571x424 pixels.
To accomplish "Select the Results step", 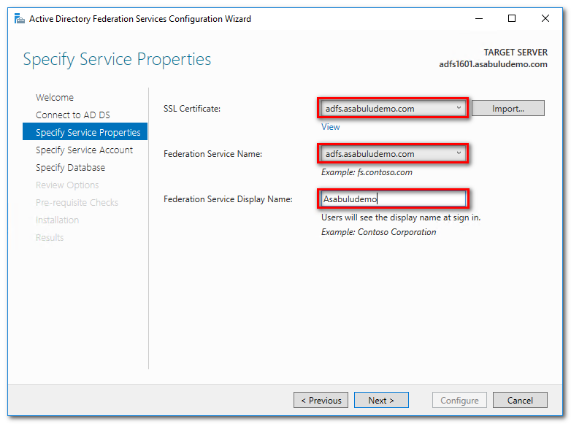I will [50, 237].
